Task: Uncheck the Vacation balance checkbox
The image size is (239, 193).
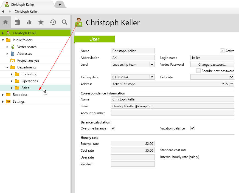Action: (193, 128)
